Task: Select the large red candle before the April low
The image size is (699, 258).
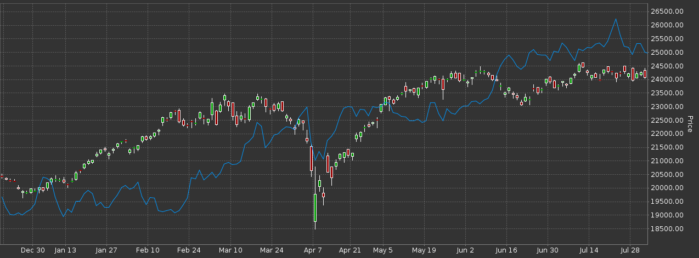Action: (x=311, y=159)
